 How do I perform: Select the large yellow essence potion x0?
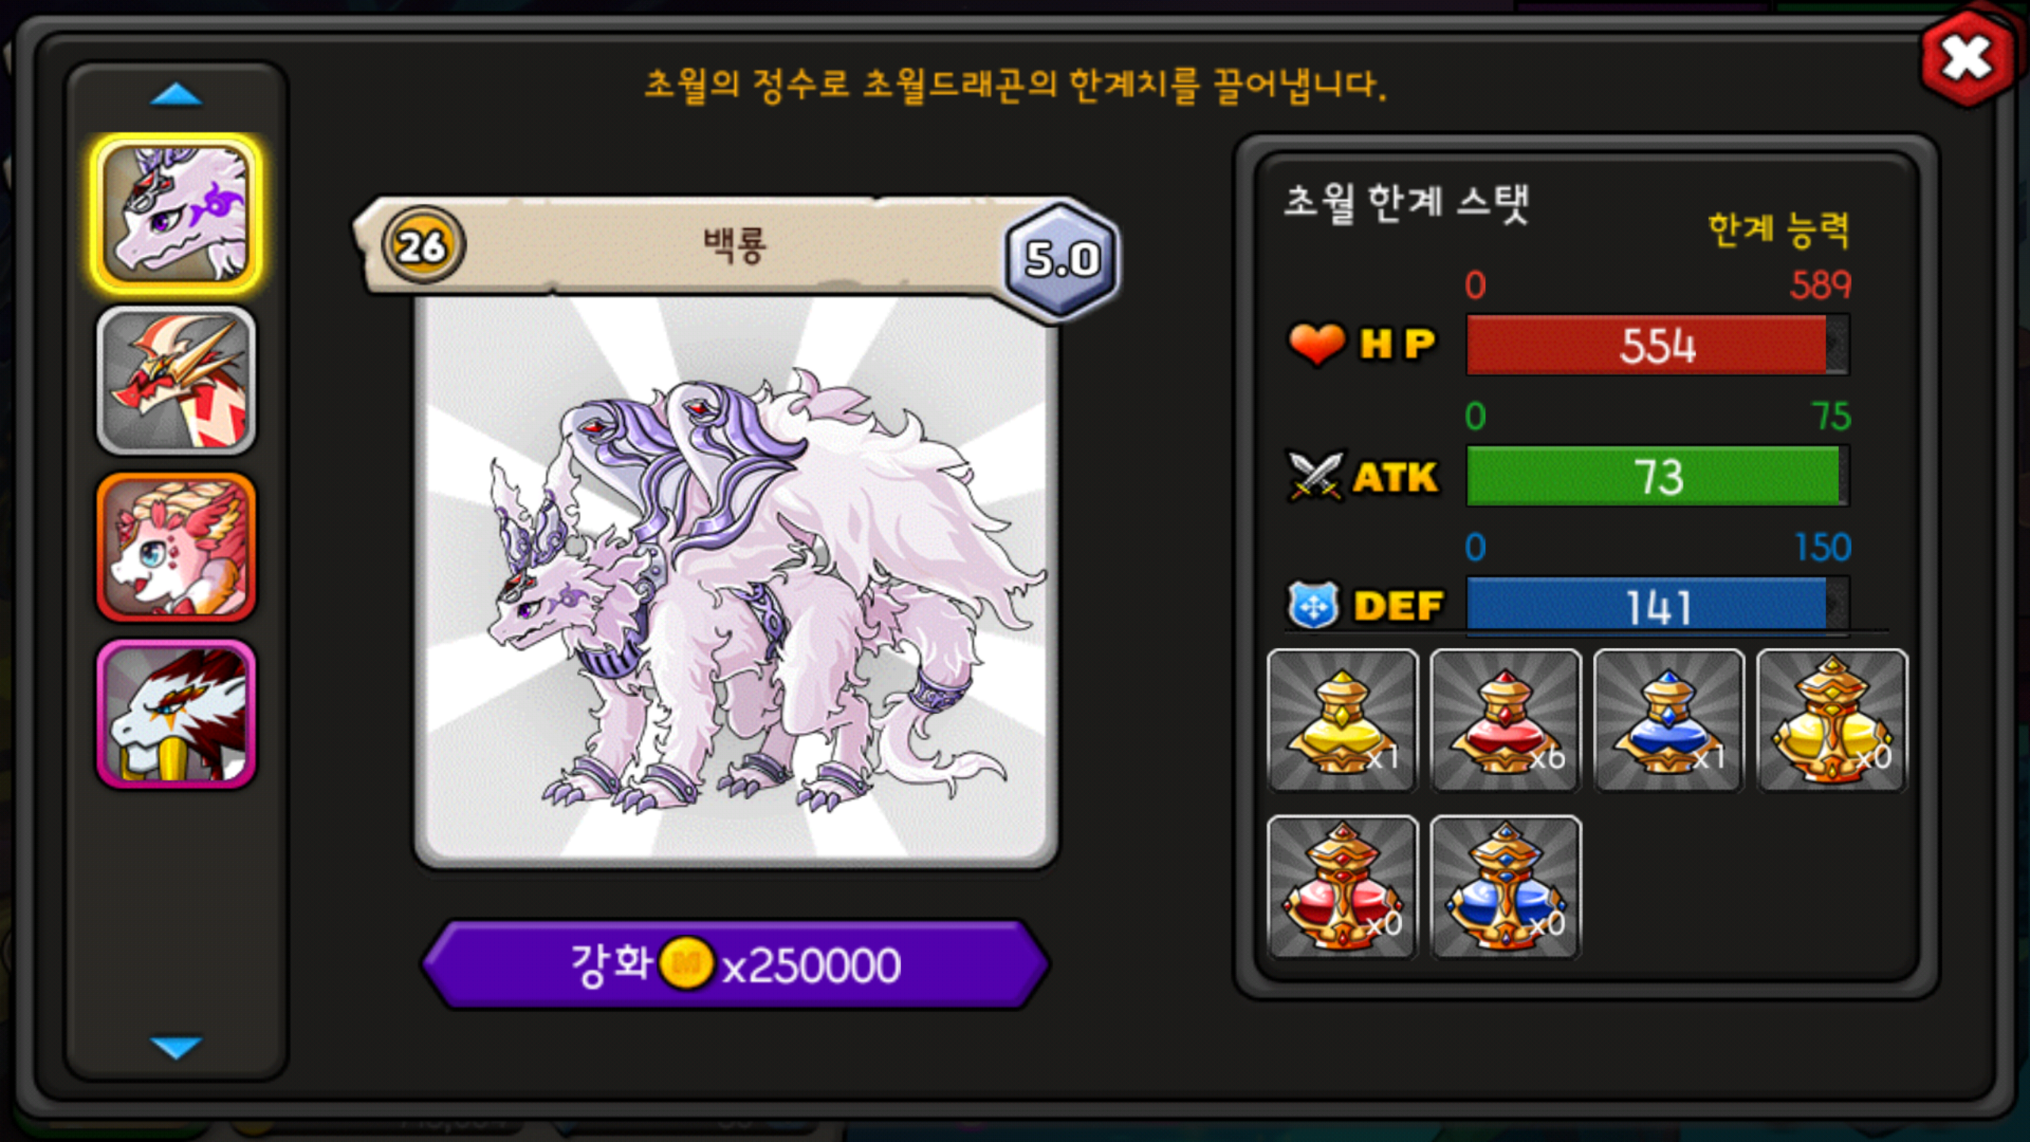1832,720
